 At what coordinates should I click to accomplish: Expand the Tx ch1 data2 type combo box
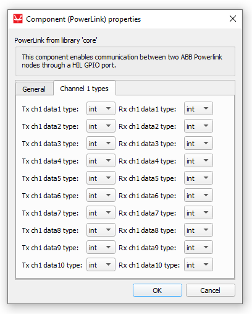101,126
